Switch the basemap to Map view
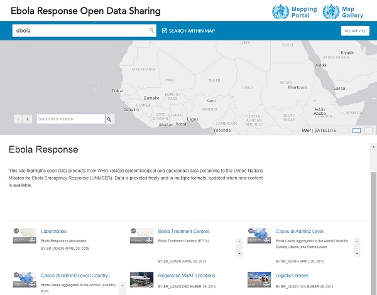Image resolution: width=377 pixels, height=295 pixels. pyautogui.click(x=306, y=131)
